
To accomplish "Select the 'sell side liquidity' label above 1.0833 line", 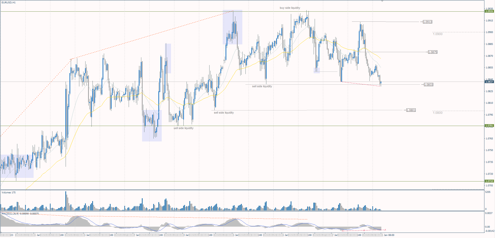I will [262, 86].
